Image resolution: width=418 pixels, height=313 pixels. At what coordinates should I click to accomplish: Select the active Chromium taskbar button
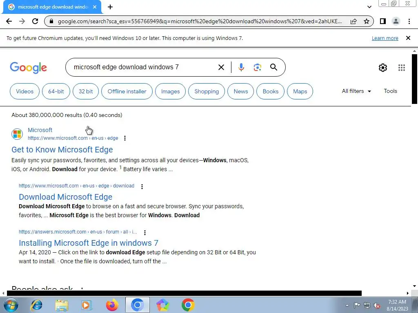click(x=137, y=305)
